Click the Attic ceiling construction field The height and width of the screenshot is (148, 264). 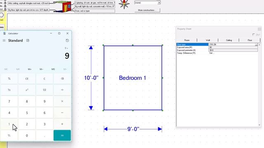click(28, 3)
